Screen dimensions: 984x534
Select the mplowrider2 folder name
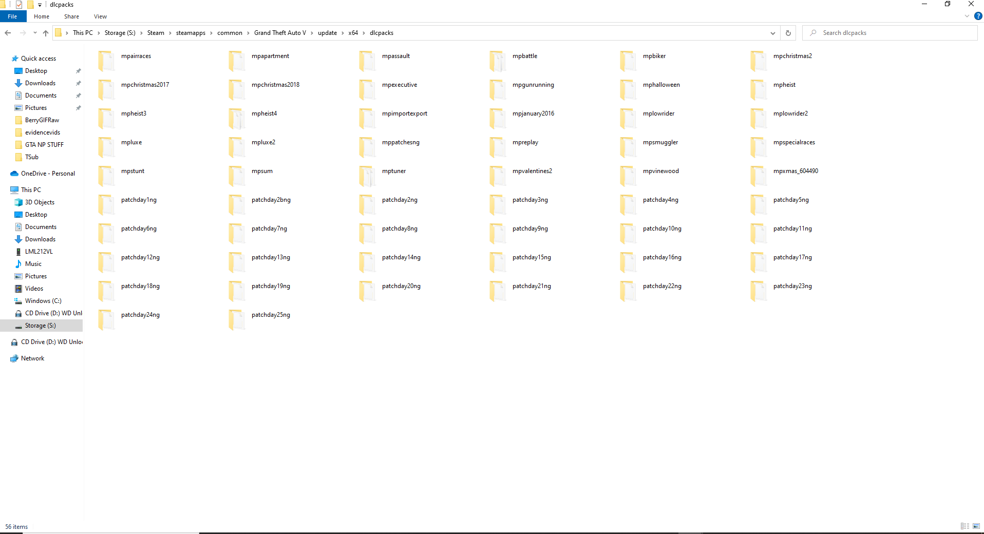pos(790,113)
